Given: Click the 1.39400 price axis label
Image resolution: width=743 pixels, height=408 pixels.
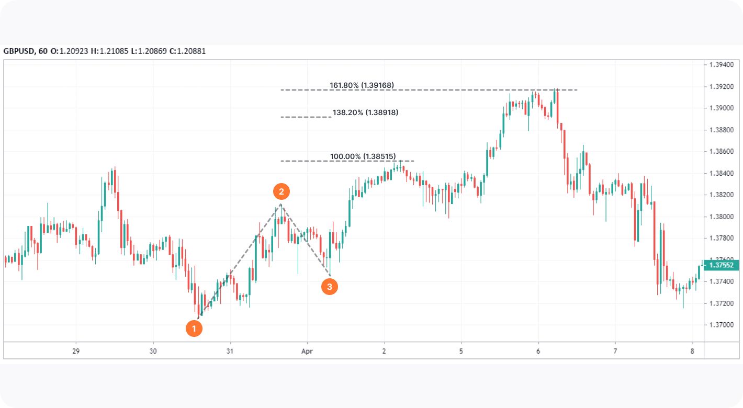Looking at the screenshot, I should coord(722,65).
